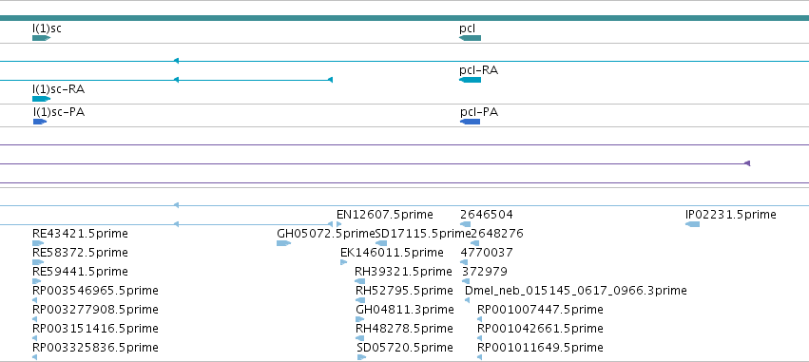Viewport: 809px width, 362px height.
Task: Select the pcl gene arrow glyph
Action: click(470, 38)
